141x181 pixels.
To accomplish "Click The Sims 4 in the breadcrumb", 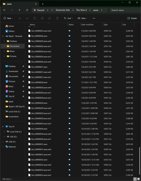I will tap(81, 10).
